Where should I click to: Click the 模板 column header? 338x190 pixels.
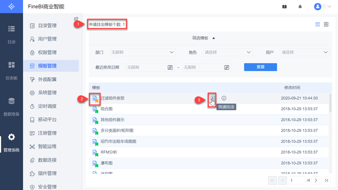pyautogui.click(x=96, y=88)
